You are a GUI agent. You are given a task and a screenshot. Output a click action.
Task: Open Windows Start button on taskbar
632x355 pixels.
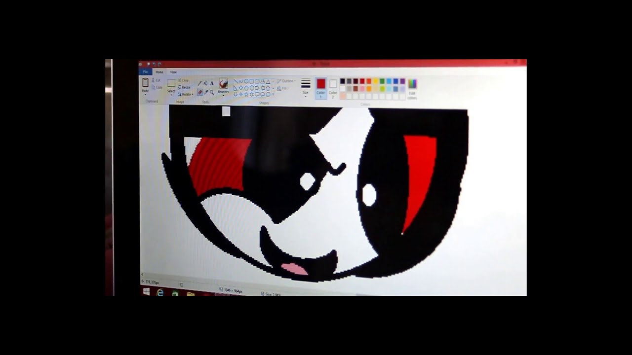tap(146, 291)
